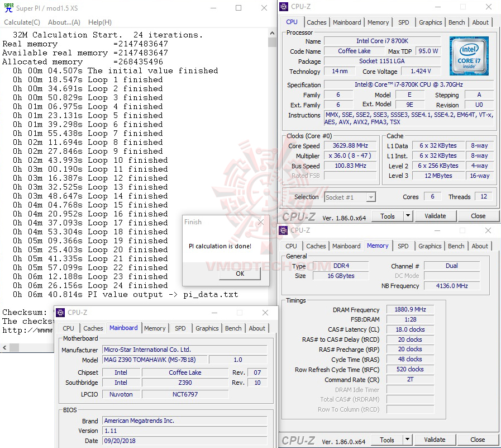The image size is (501, 448).
Task: Switch to the Graphics tab
Action: coord(430,22)
